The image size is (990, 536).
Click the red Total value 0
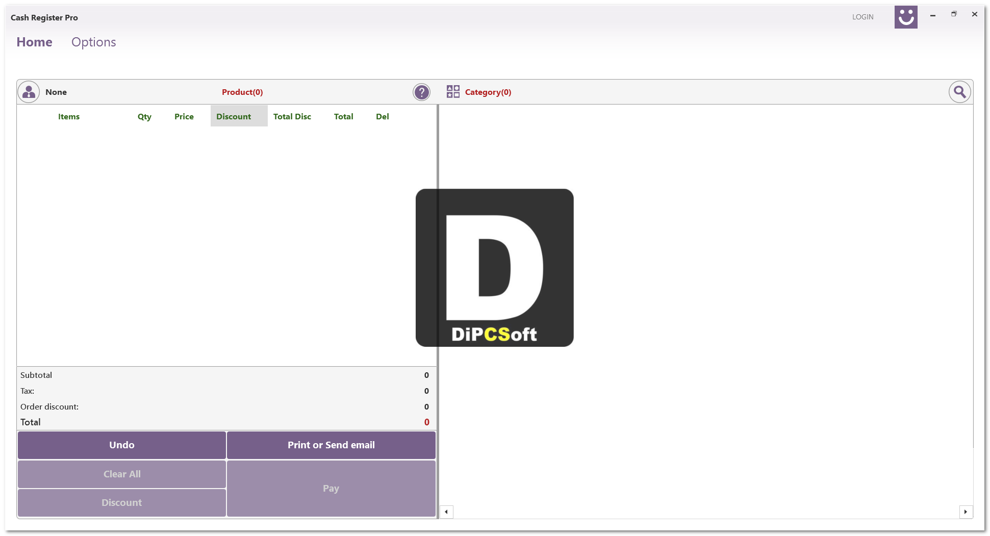point(427,422)
